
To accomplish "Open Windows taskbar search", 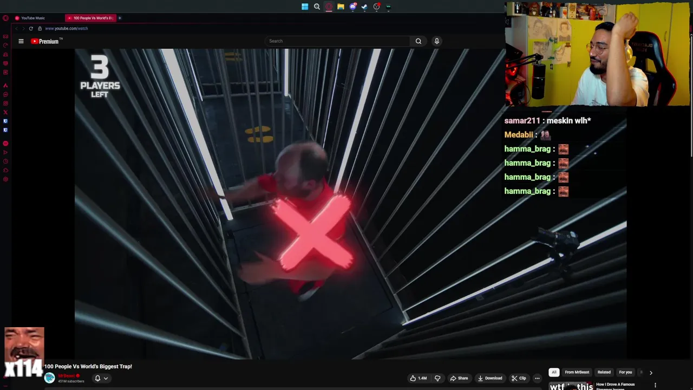I will pyautogui.click(x=317, y=6).
